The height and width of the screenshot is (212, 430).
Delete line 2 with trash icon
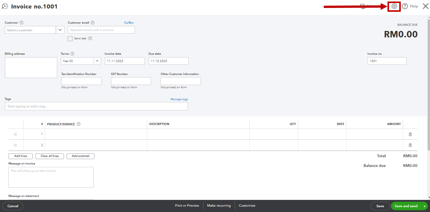(410, 145)
